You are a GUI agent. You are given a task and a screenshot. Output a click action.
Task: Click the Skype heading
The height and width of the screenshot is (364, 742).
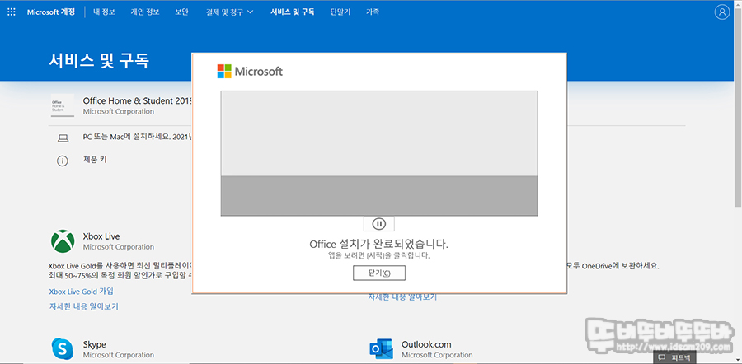[x=94, y=344]
